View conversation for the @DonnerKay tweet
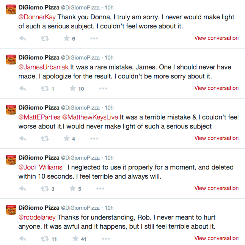Viewport: 245px width, 245px height. click(x=216, y=38)
